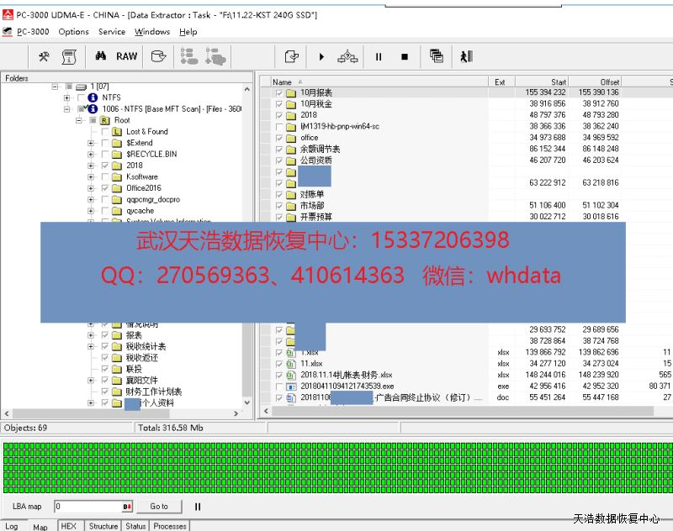Click the exit running-man icon

tap(466, 56)
